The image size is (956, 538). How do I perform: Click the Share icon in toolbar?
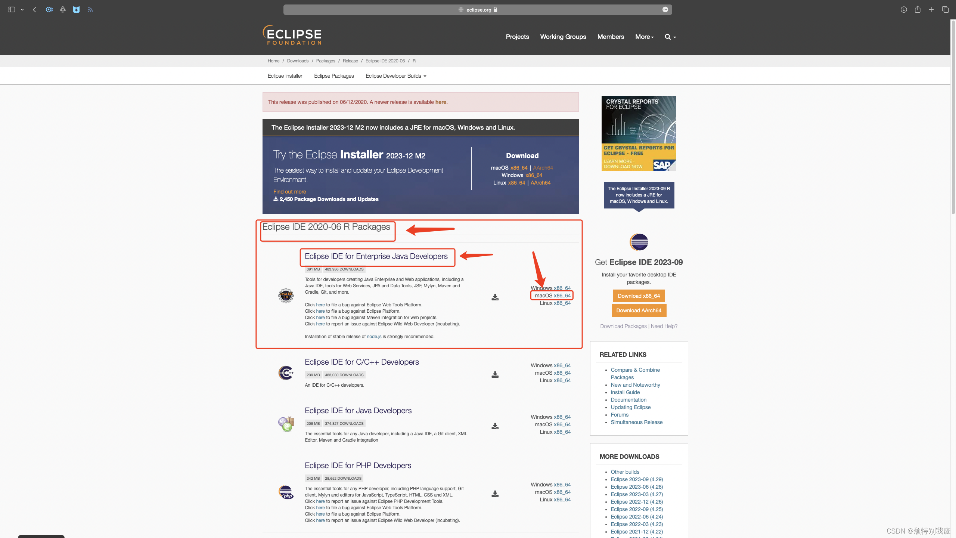click(x=918, y=10)
